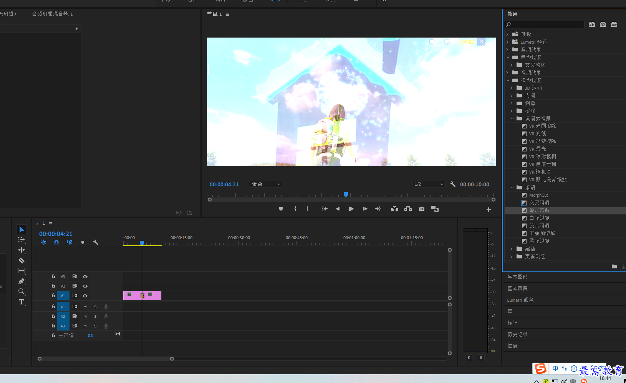This screenshot has width=626, height=383.
Task: Open the 基本图形 panel tab
Action: [517, 277]
